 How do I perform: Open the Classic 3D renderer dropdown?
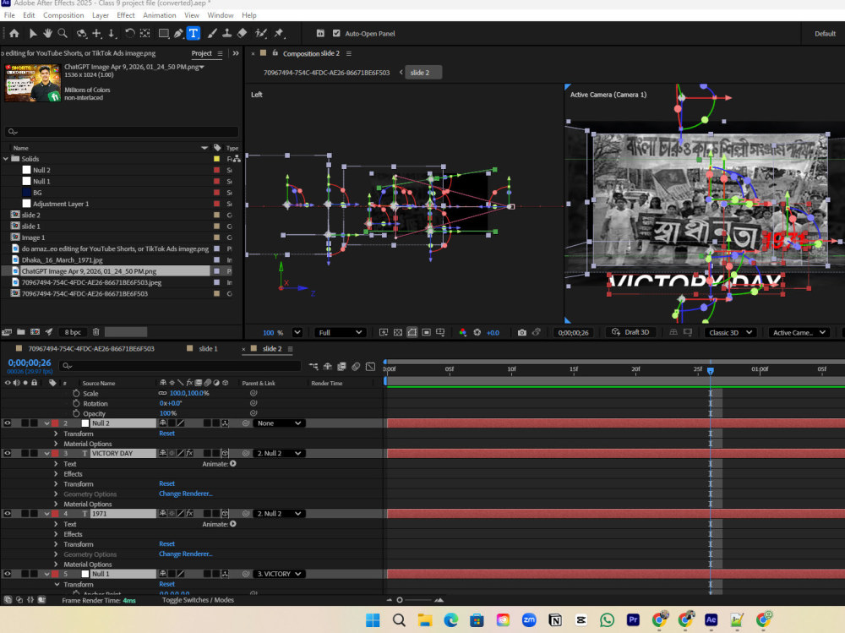click(731, 333)
